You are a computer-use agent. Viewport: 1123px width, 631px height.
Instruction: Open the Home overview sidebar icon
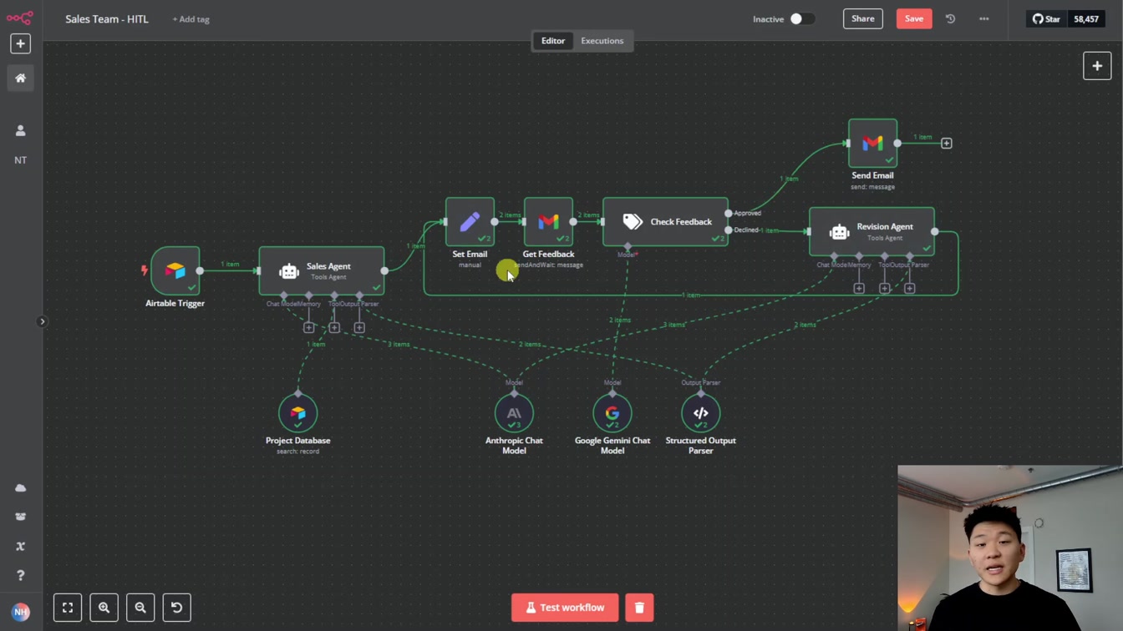point(20,78)
